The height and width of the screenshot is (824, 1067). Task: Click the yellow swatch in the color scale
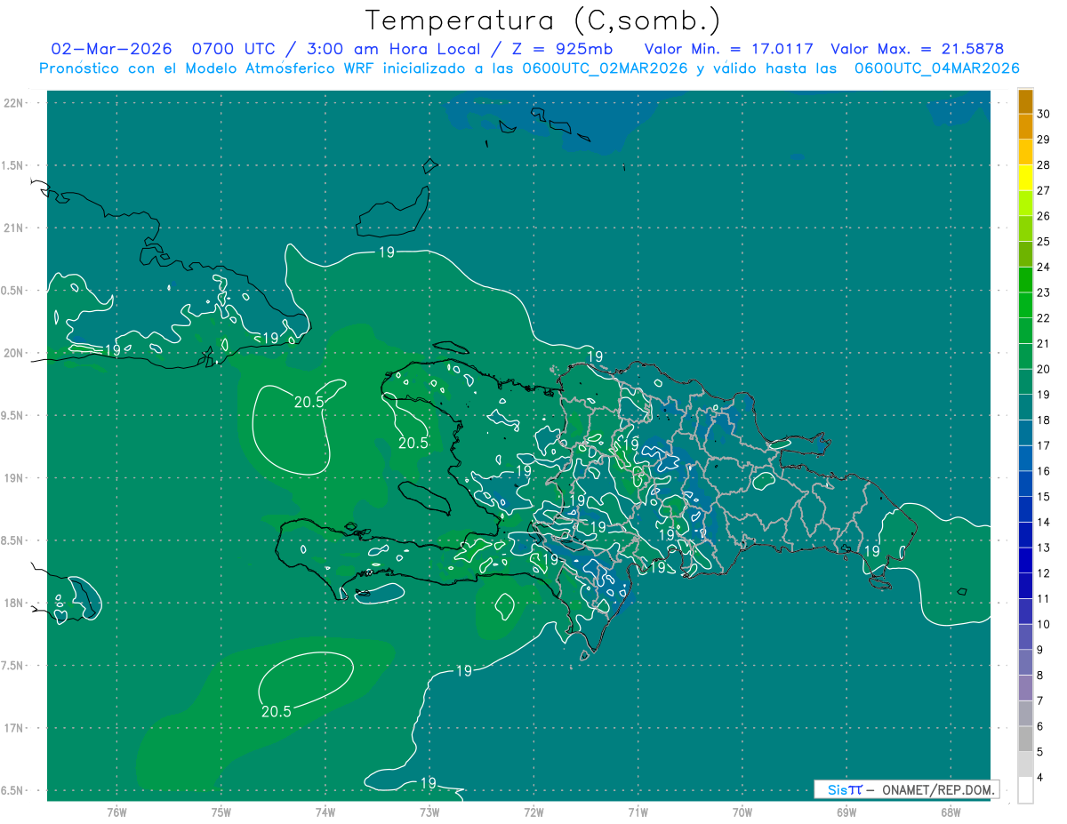tap(1025, 177)
